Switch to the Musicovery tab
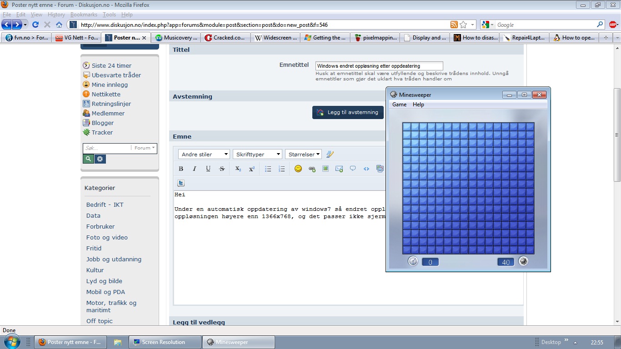 tap(176, 38)
